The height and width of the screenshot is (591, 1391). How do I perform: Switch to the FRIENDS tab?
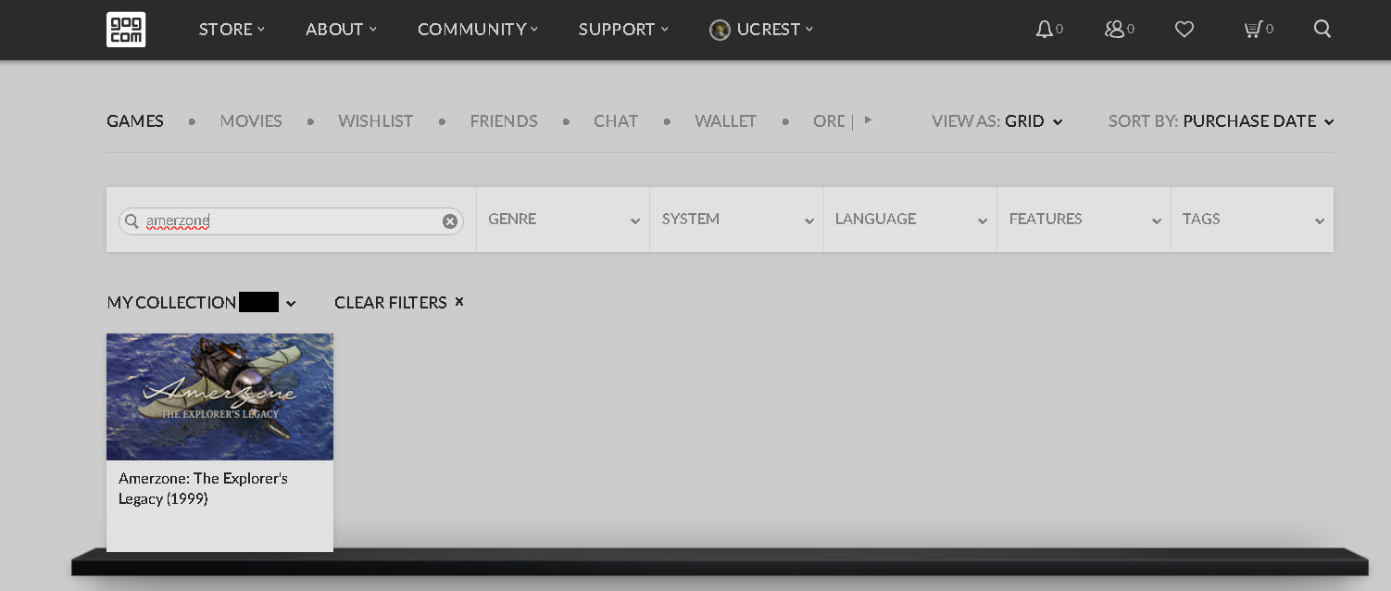point(504,121)
